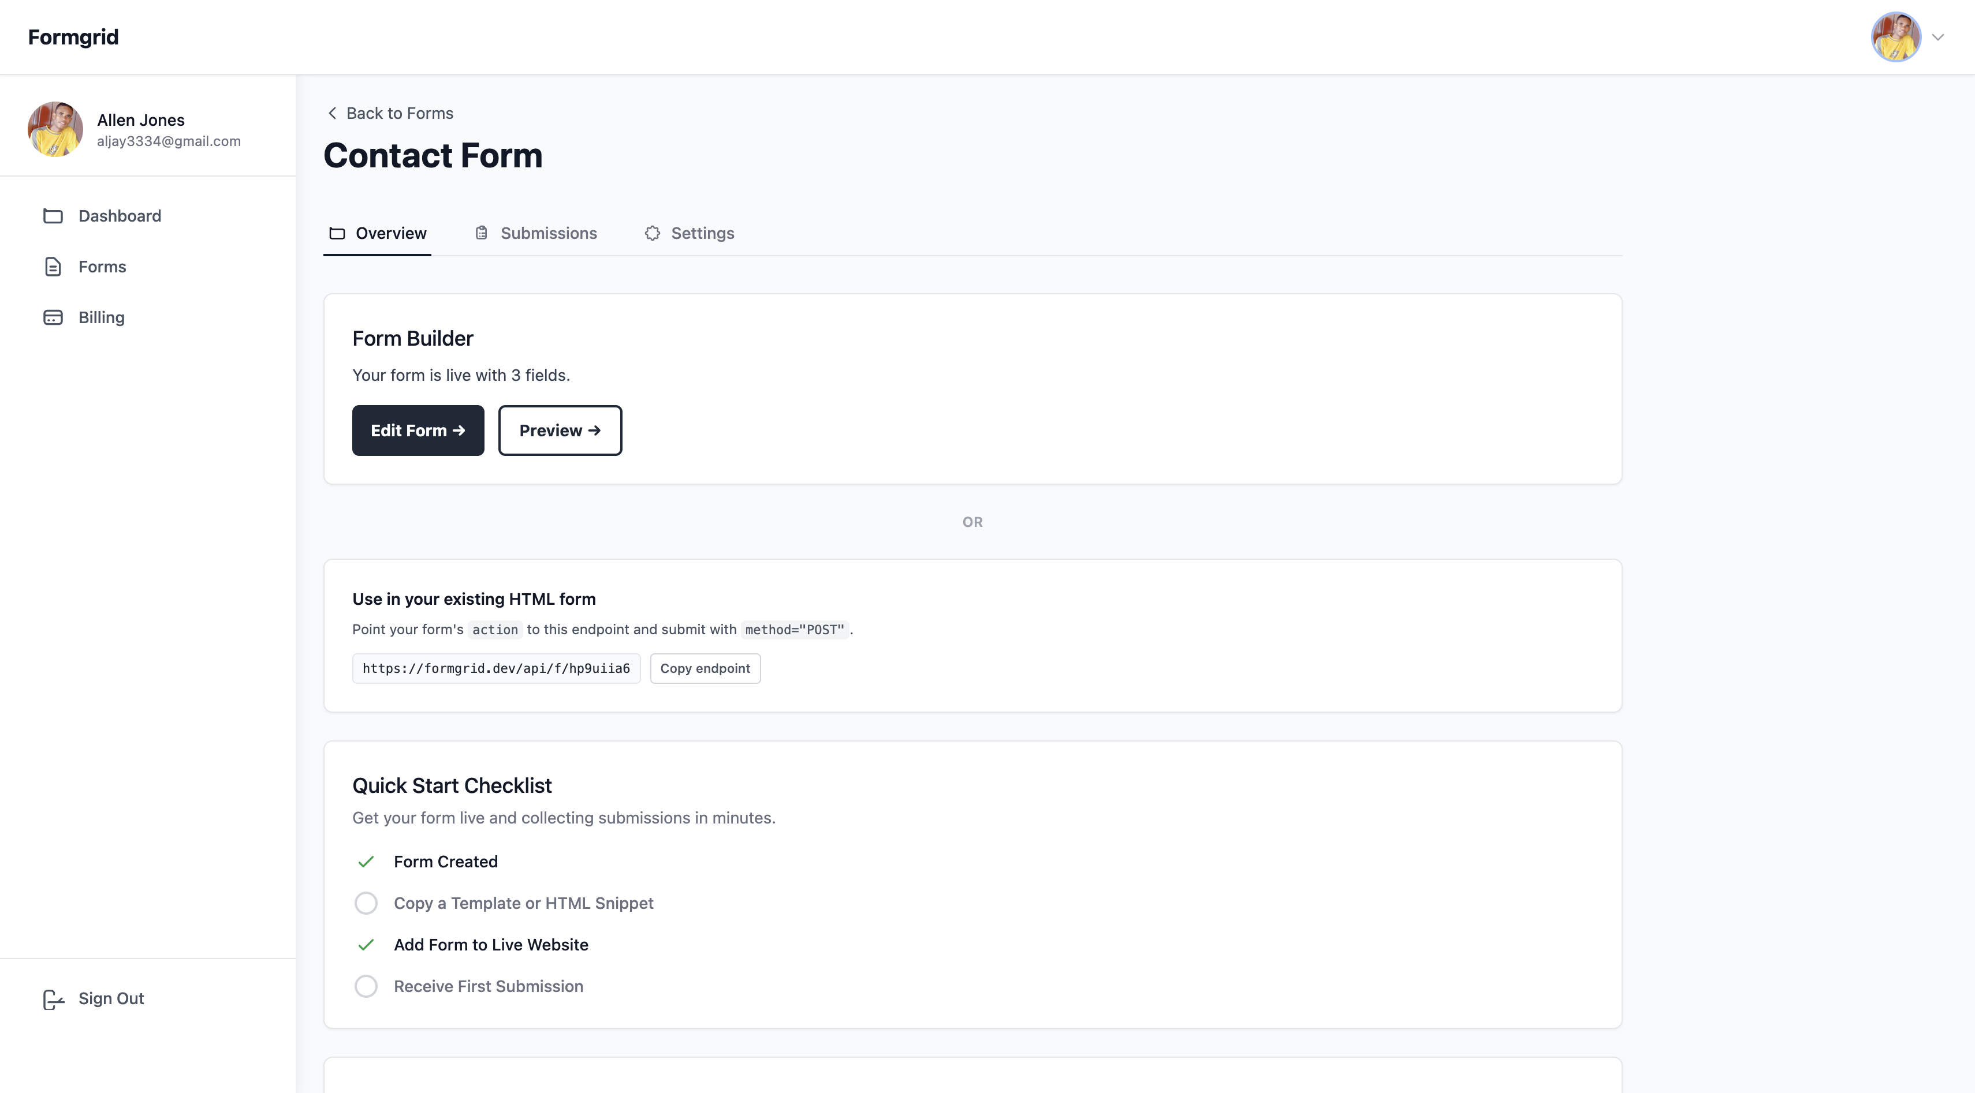Image resolution: width=1975 pixels, height=1093 pixels.
Task: Click the Preview button
Action: [560, 431]
